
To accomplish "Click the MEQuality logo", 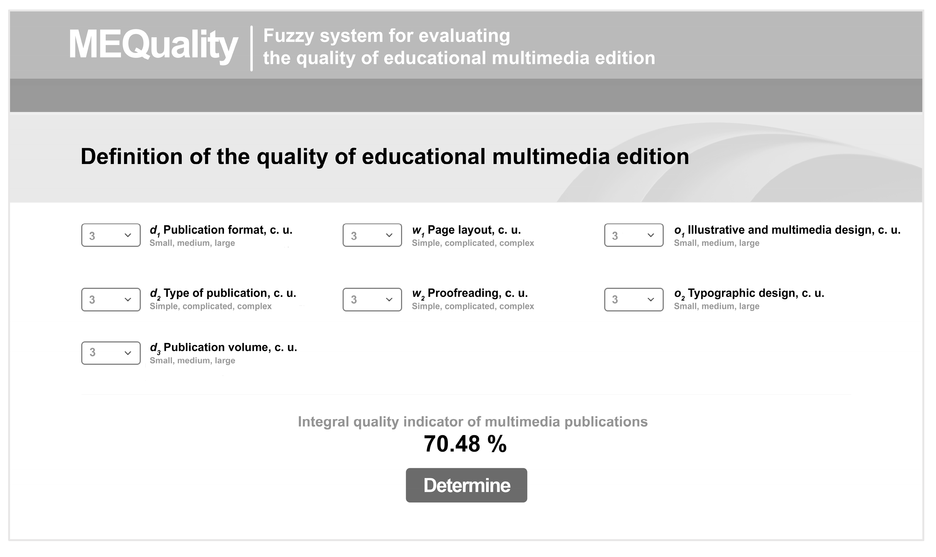I will 153,45.
